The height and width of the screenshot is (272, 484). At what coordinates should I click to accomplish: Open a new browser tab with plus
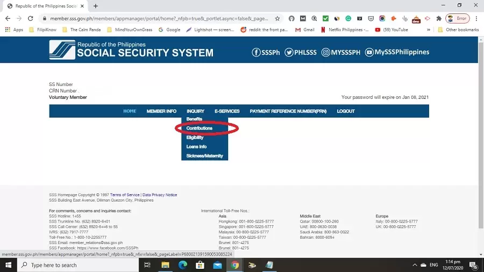click(96, 6)
